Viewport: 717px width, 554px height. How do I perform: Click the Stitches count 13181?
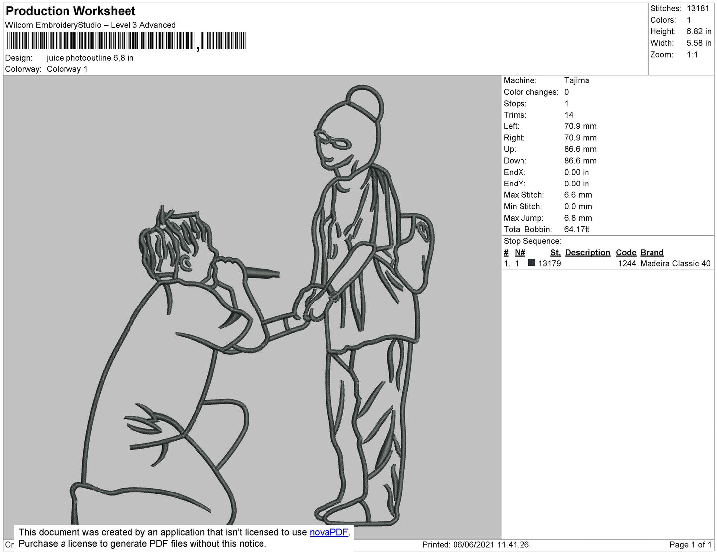[698, 8]
